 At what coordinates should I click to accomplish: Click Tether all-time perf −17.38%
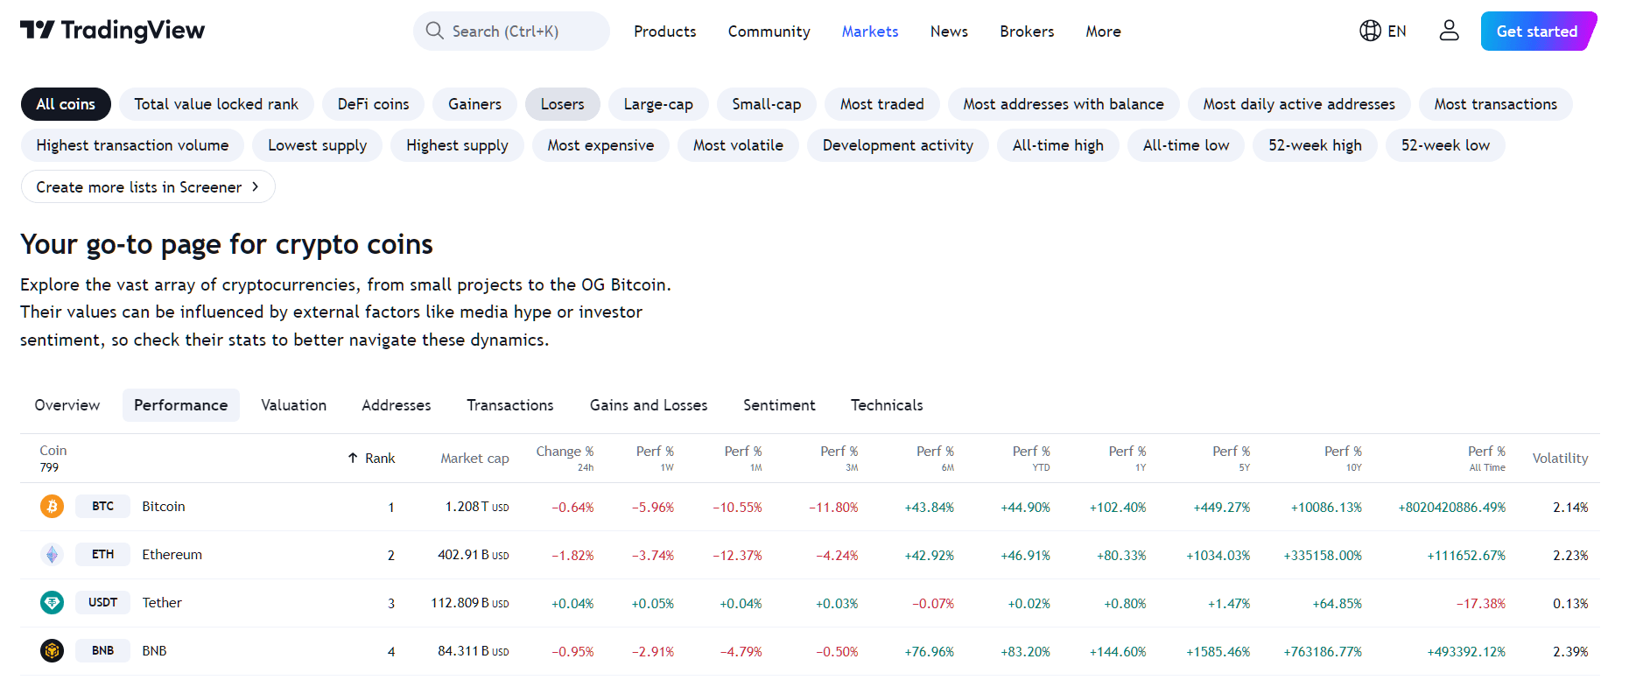(x=1481, y=603)
